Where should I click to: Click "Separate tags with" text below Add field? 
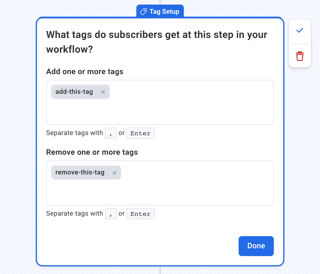coord(74,133)
